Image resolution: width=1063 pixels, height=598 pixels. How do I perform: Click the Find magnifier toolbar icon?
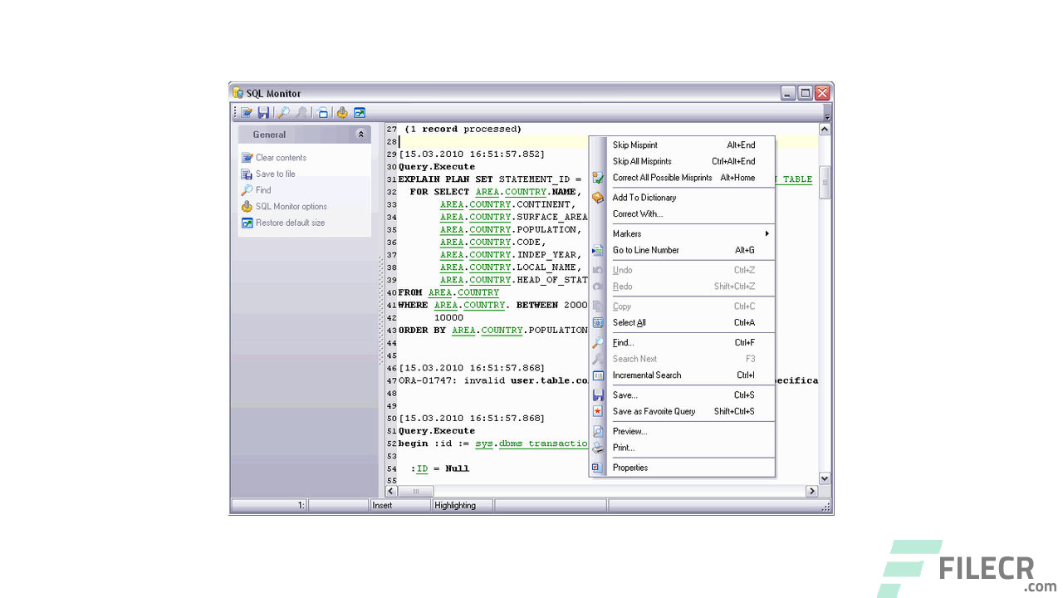[x=283, y=113]
